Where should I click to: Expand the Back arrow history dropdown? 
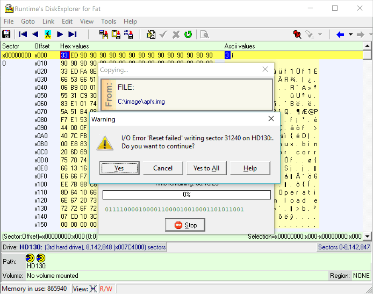pos(351,34)
